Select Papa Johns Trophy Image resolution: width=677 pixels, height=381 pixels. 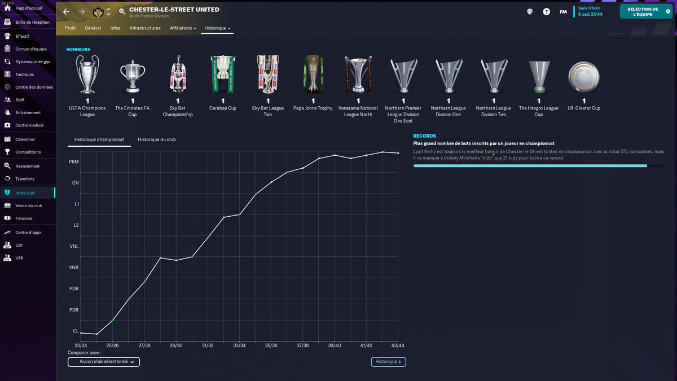point(313,75)
